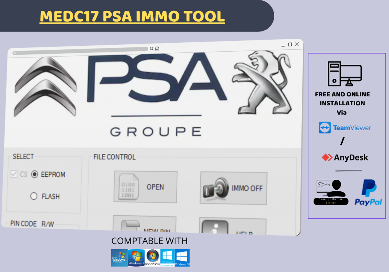The width and height of the screenshot is (389, 272).
Task: Click the FILE CONTROL group label
Action: click(114, 157)
